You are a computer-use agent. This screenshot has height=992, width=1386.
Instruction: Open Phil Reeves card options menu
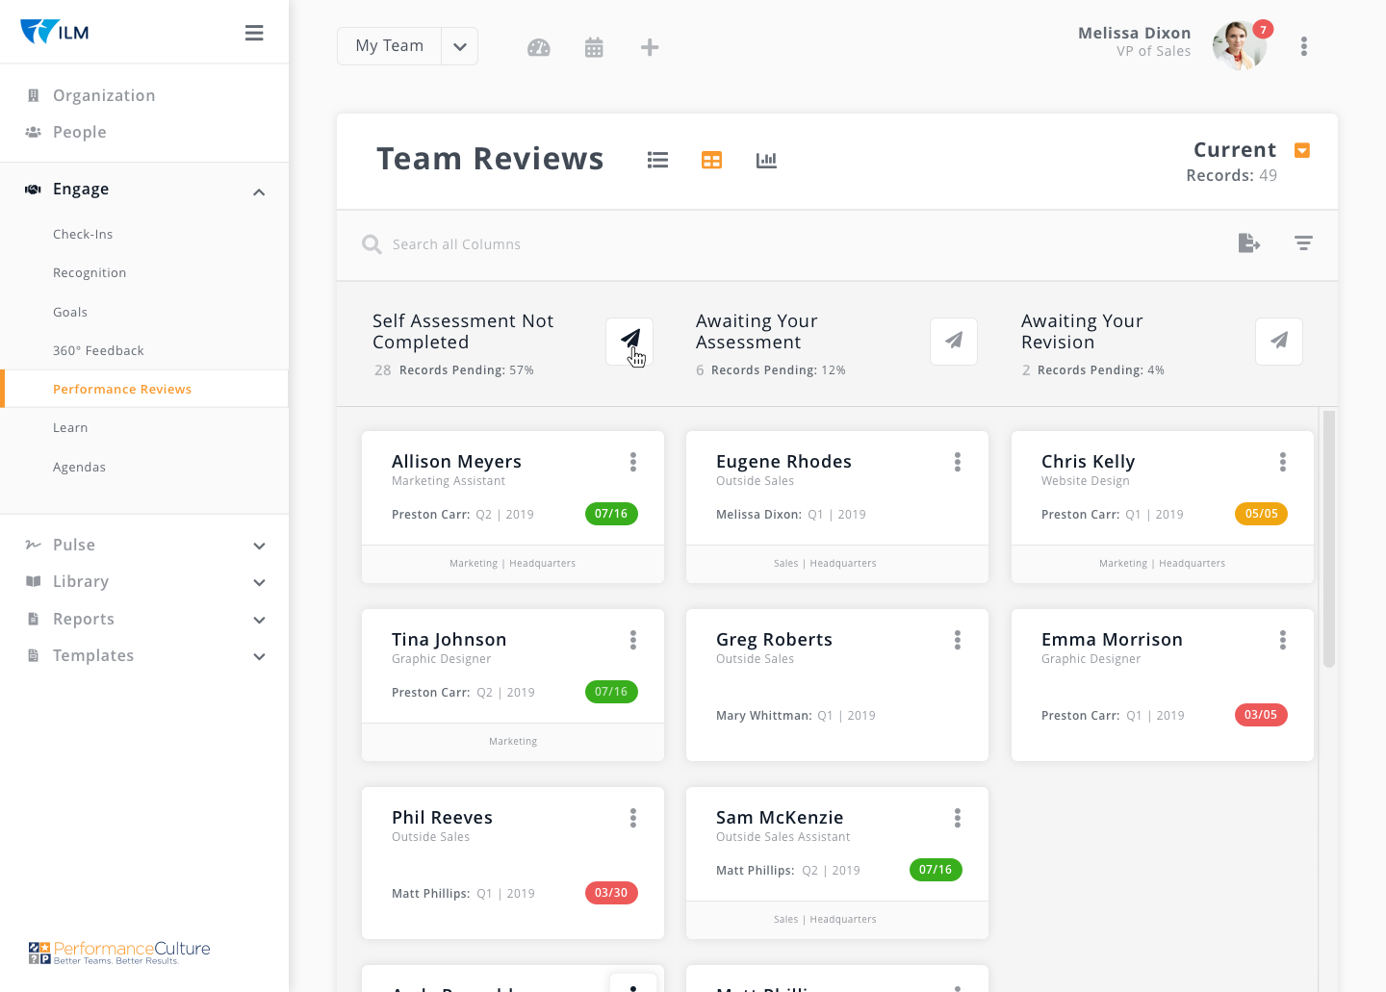(x=633, y=819)
